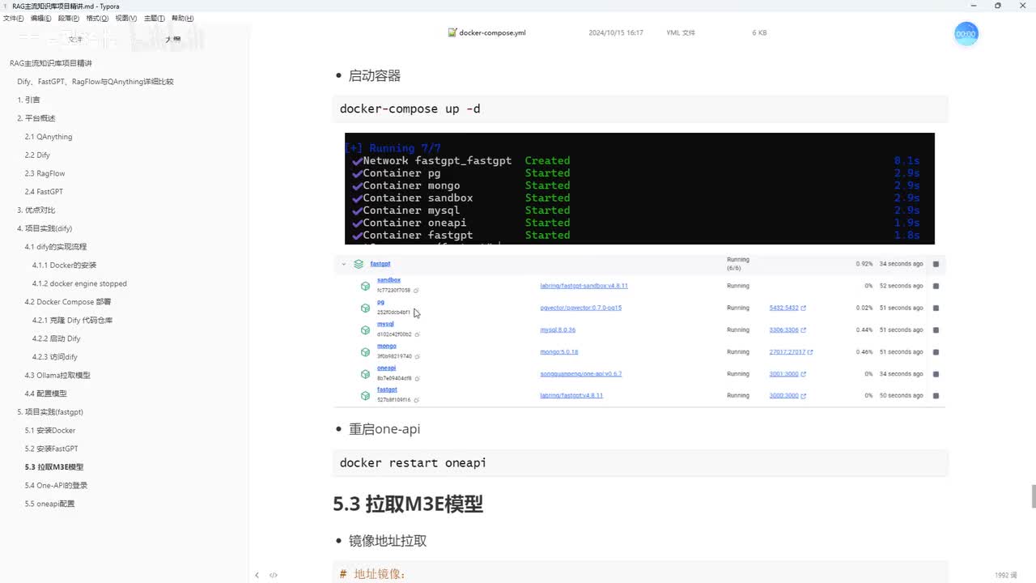Click the docker-compose up -d code block
Image resolution: width=1036 pixels, height=583 pixels.
(x=639, y=109)
